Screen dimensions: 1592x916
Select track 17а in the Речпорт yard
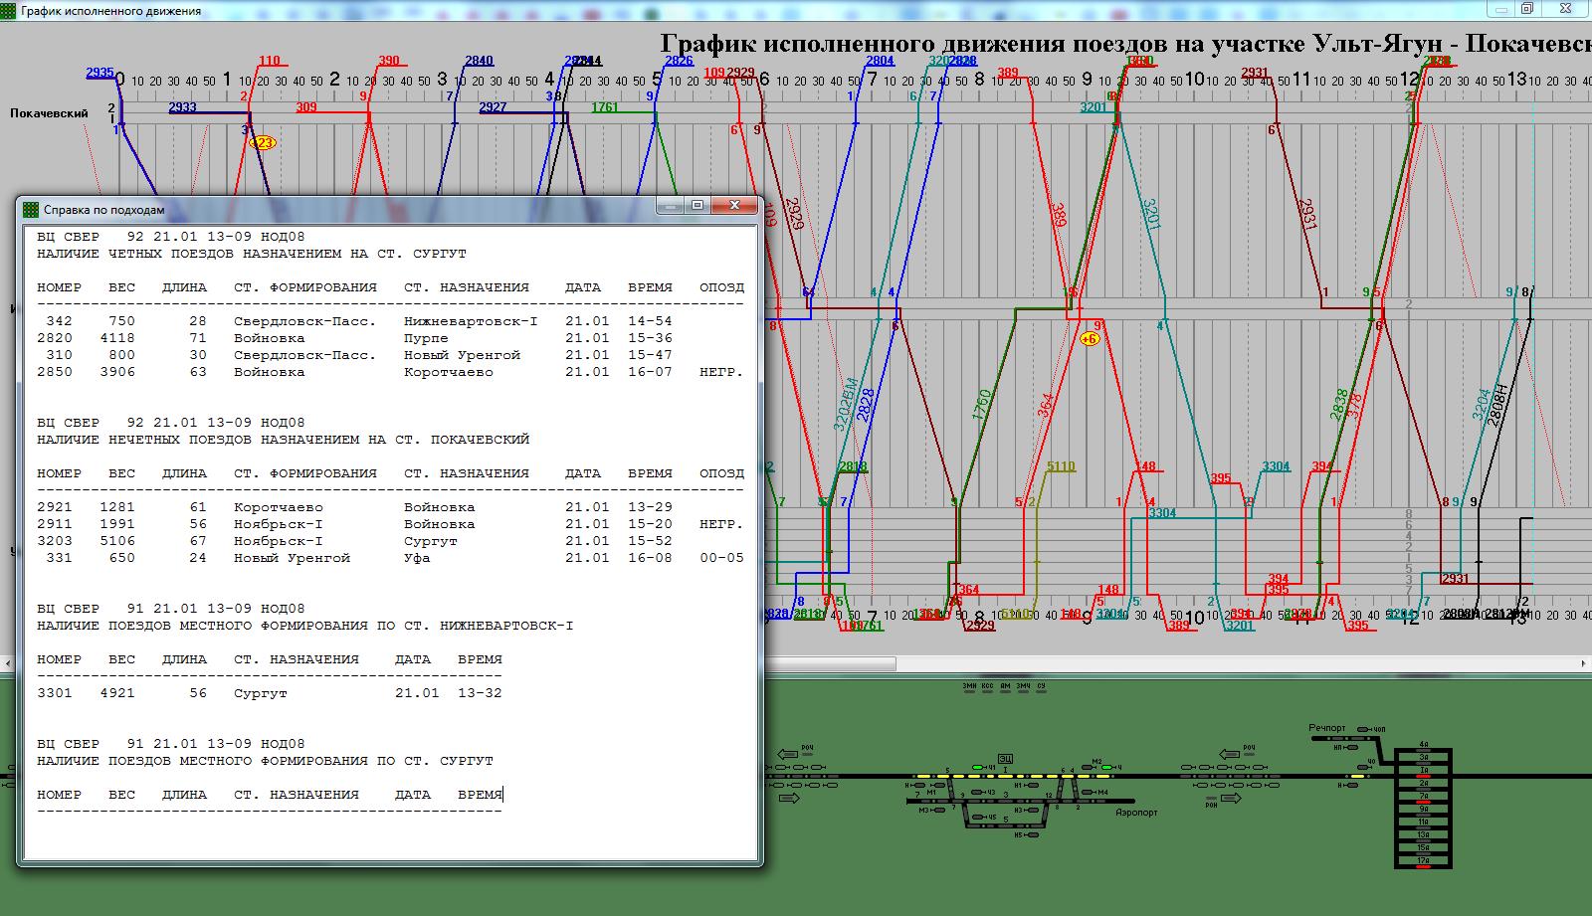pos(1424,860)
